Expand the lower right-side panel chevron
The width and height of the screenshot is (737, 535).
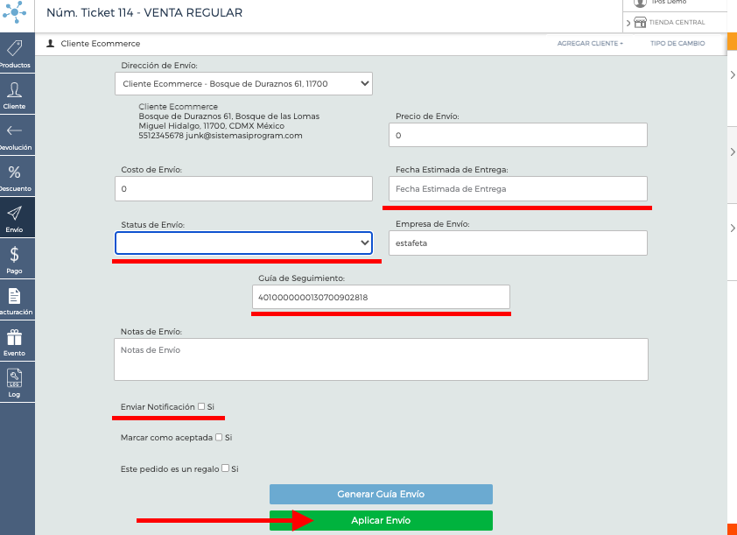[x=733, y=228]
